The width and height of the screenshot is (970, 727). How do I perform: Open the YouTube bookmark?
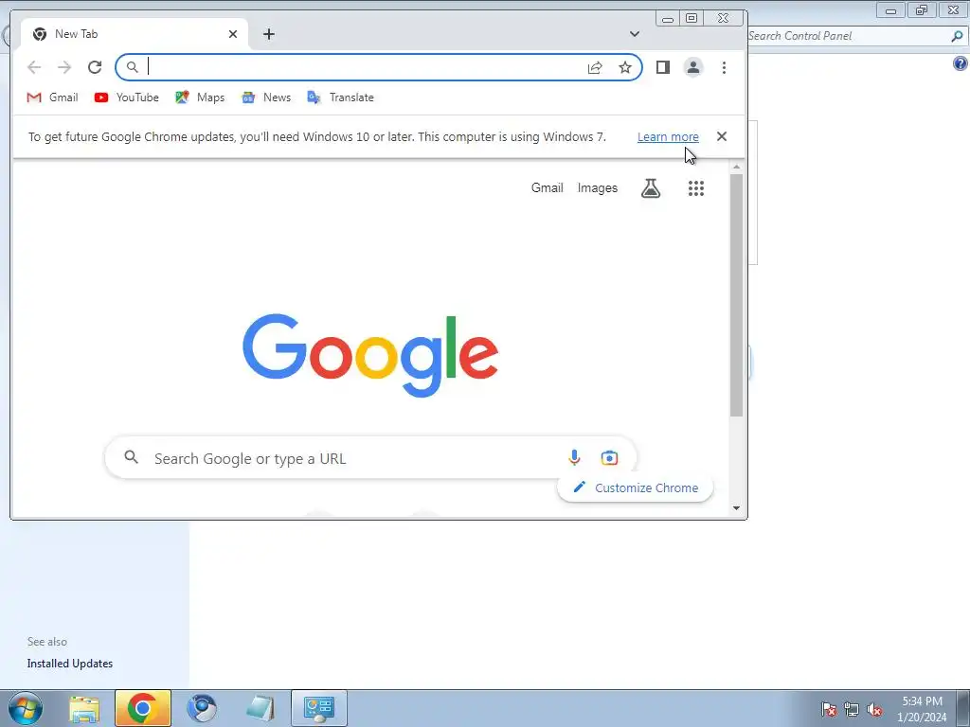coord(127,98)
